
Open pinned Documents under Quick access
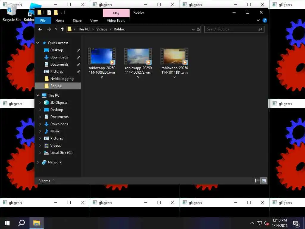[59, 64]
